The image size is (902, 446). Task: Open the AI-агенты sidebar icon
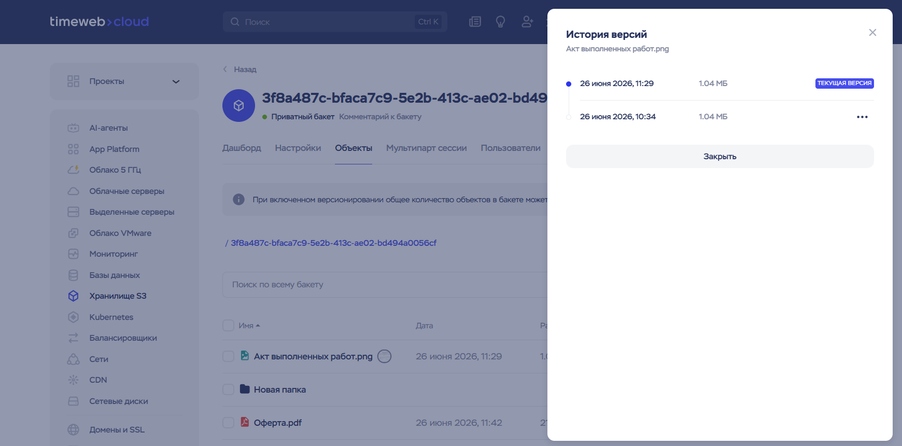[x=73, y=128]
